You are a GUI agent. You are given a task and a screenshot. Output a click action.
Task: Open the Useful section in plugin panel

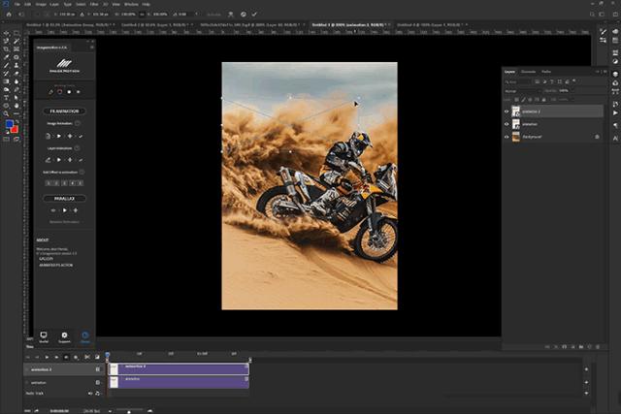click(x=44, y=336)
